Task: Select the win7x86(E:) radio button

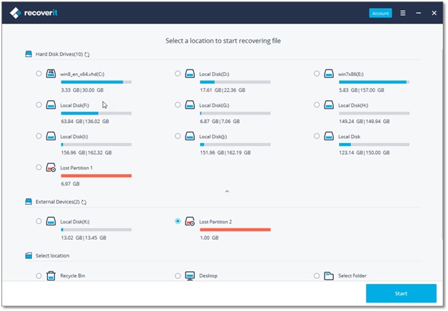Action: pyautogui.click(x=317, y=74)
